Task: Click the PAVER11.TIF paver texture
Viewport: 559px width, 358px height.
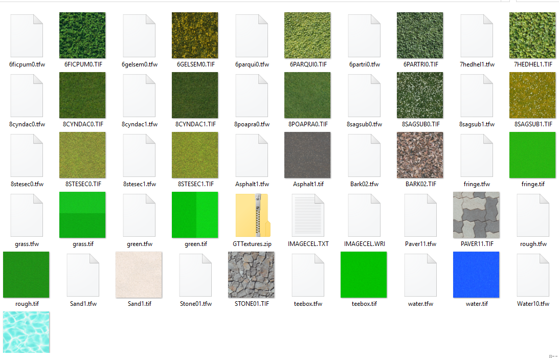Action: [x=476, y=215]
